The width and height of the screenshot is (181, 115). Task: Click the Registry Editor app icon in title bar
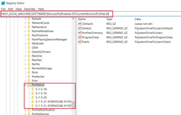coord(3,4)
